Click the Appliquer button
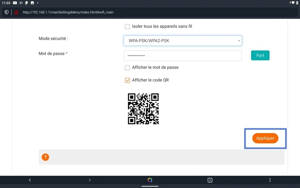The height and width of the screenshot is (188, 300). (265, 138)
